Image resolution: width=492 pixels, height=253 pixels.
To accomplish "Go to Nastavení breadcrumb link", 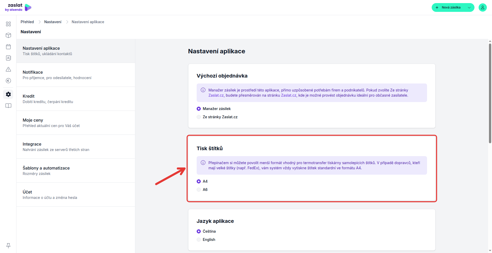I will click(x=53, y=22).
